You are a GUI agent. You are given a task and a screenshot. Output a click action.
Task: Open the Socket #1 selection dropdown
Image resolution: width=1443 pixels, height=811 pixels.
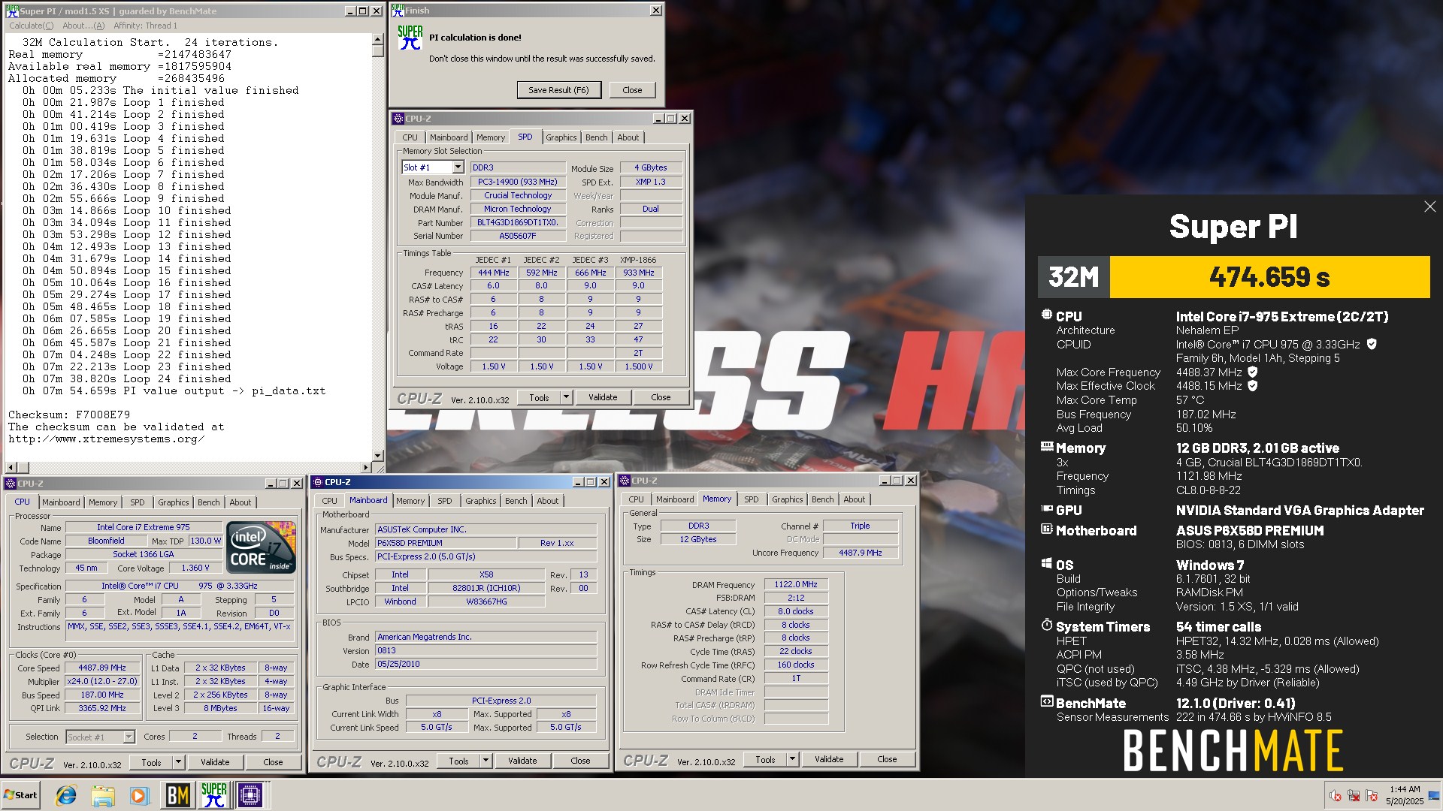[x=129, y=737]
